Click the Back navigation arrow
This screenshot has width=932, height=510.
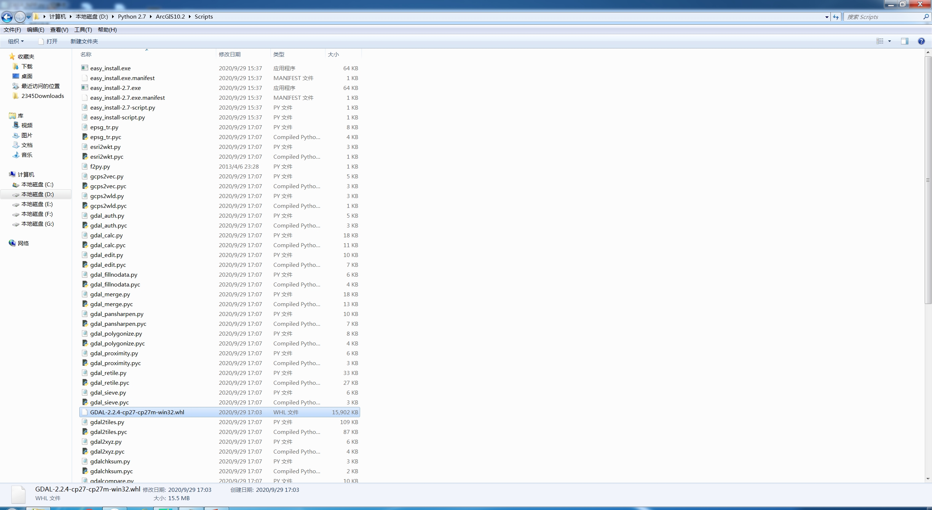(x=7, y=17)
